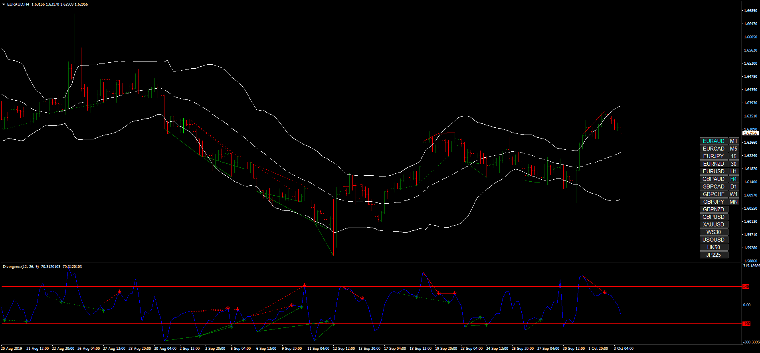Switch to the D1 daily timeframe
This screenshot has width=760, height=353.
pyautogui.click(x=734, y=186)
